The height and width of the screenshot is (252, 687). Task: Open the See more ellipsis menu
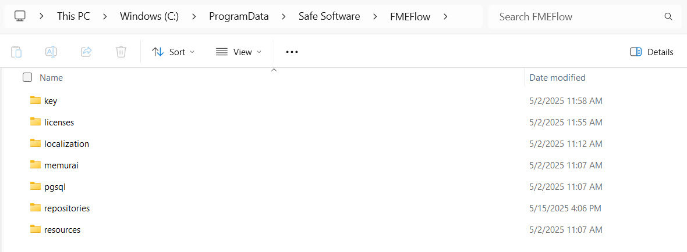(x=292, y=52)
